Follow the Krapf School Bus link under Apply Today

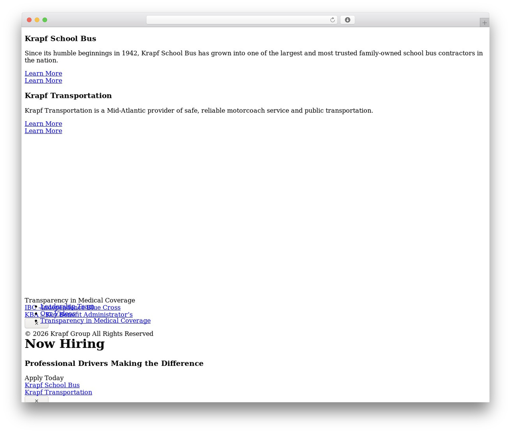tap(52, 385)
